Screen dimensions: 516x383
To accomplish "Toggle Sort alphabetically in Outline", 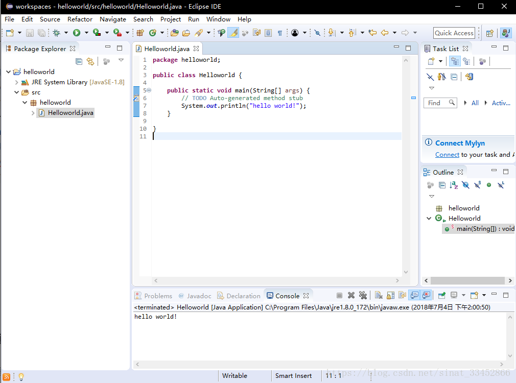I will click(x=454, y=185).
